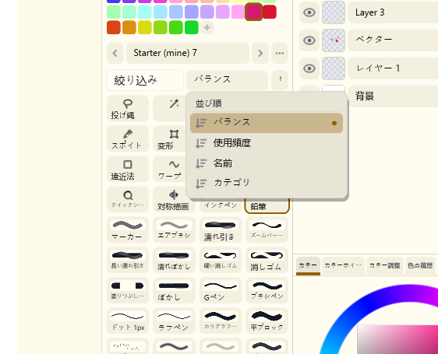
Task: Choose the マーカー marker brush
Action: [128, 230]
